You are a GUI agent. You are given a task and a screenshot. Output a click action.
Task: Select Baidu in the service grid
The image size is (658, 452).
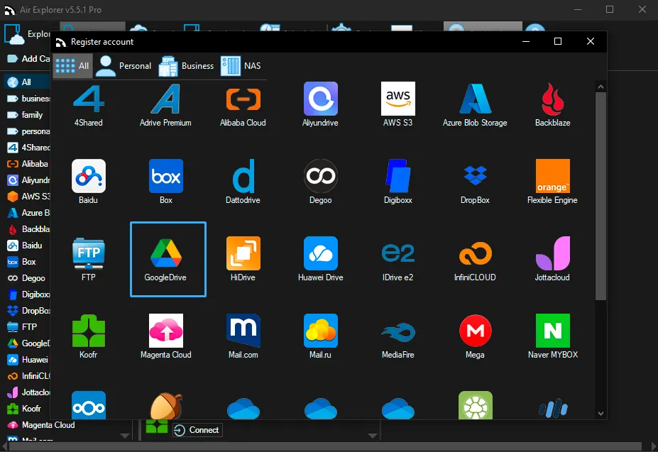(x=89, y=176)
